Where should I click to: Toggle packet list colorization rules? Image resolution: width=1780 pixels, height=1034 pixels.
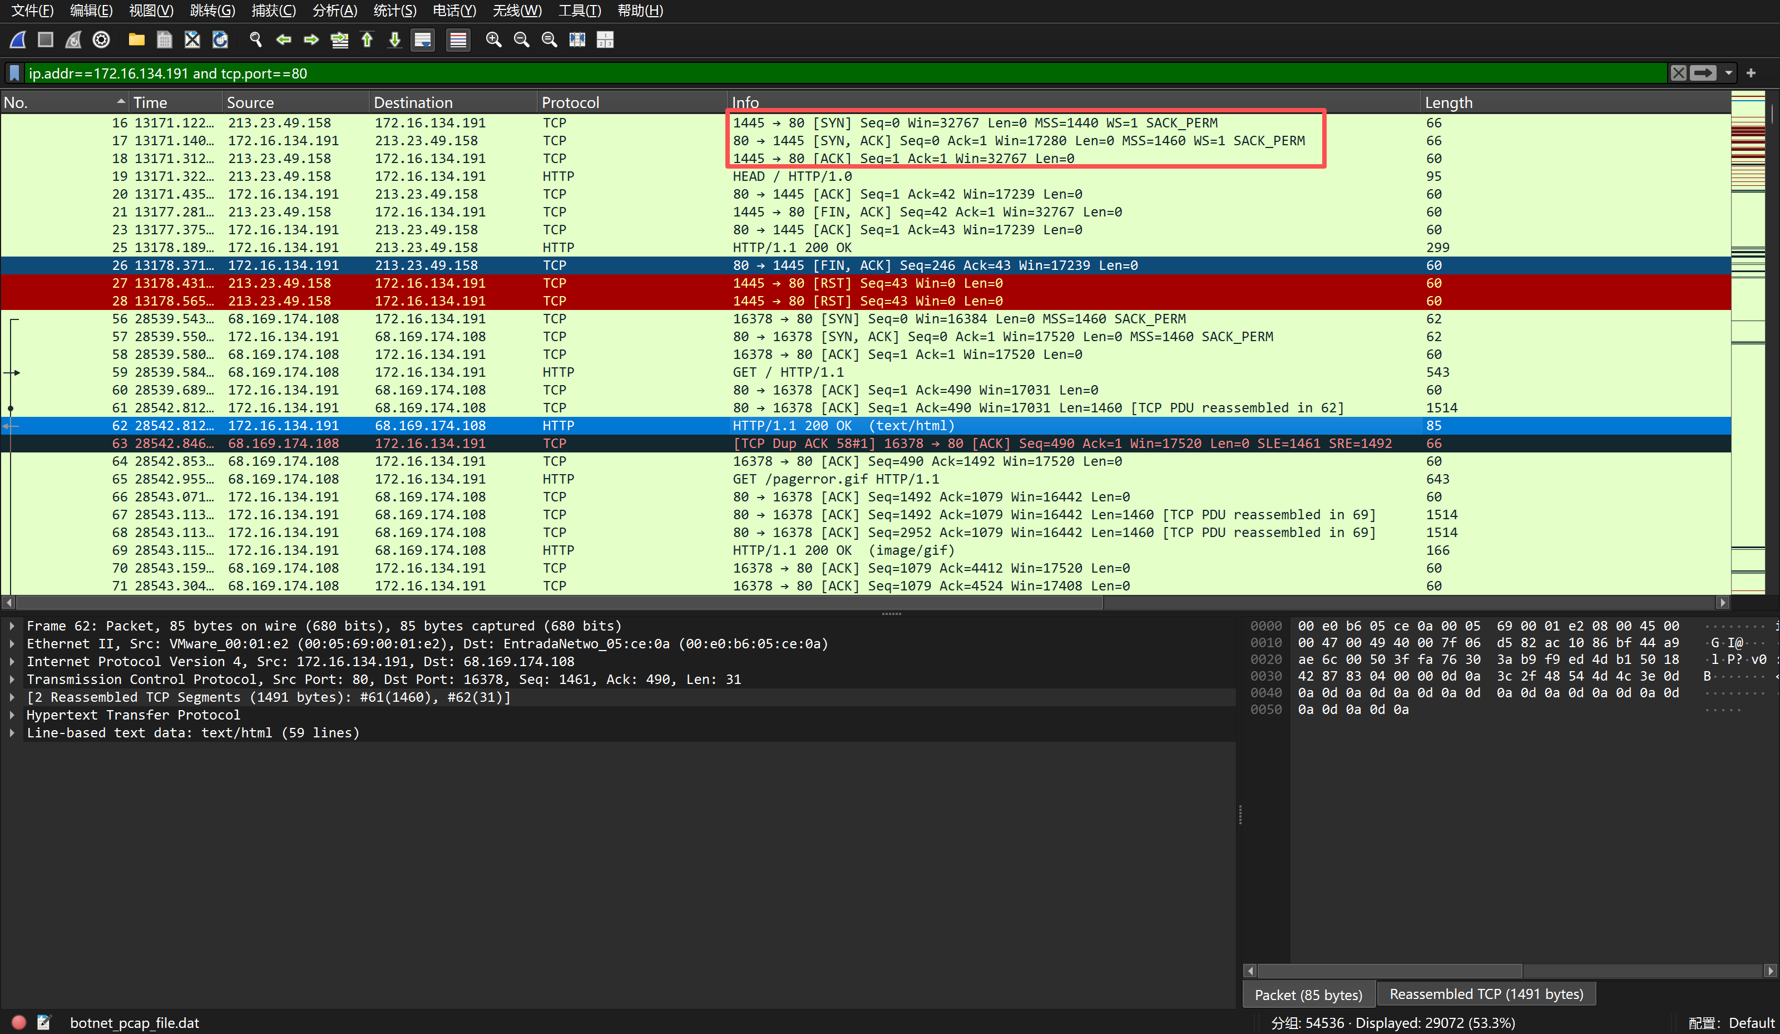[458, 40]
